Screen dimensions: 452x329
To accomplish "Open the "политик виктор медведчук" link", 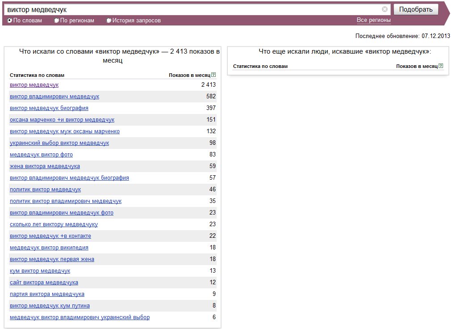I will (45, 190).
